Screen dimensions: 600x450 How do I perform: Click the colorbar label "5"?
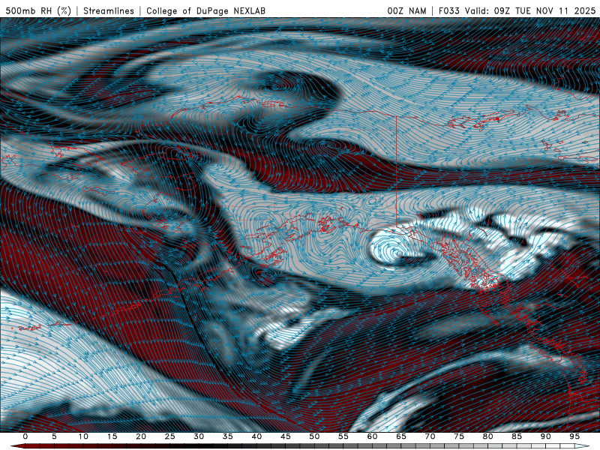[54, 436]
